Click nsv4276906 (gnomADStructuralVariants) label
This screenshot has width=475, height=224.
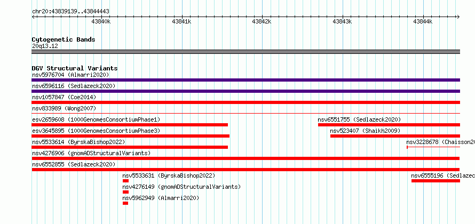(x=91, y=153)
